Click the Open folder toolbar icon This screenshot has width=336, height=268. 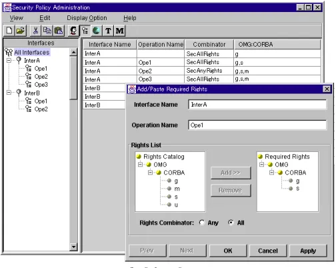[21, 31]
